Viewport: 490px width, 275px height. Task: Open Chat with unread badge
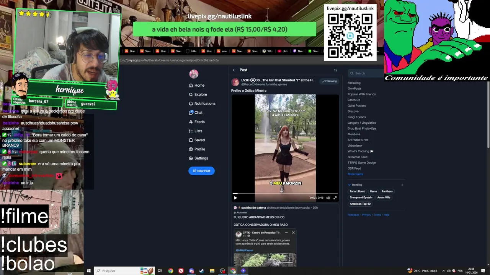pyautogui.click(x=196, y=113)
